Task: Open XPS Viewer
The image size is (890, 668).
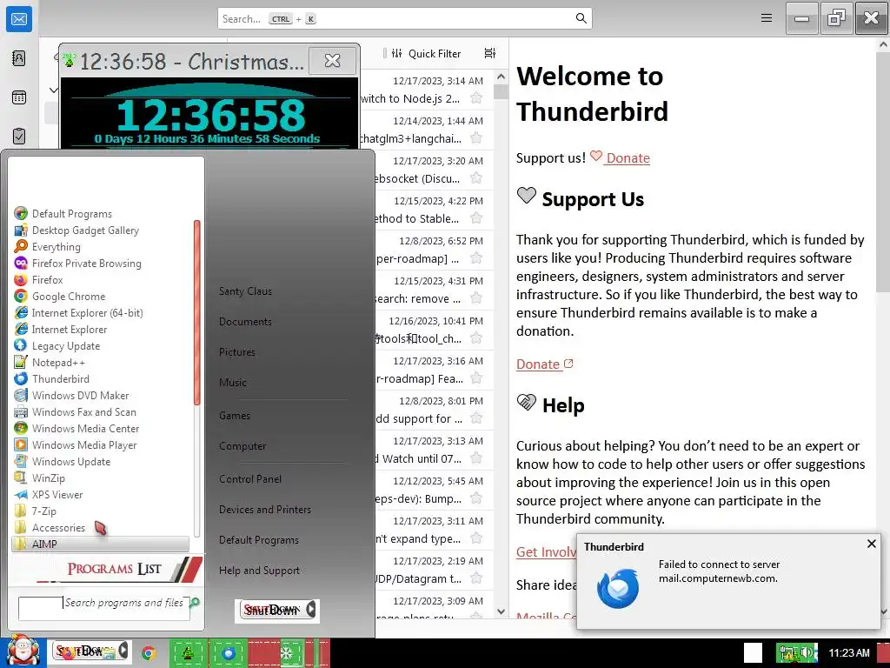Action: (x=56, y=494)
